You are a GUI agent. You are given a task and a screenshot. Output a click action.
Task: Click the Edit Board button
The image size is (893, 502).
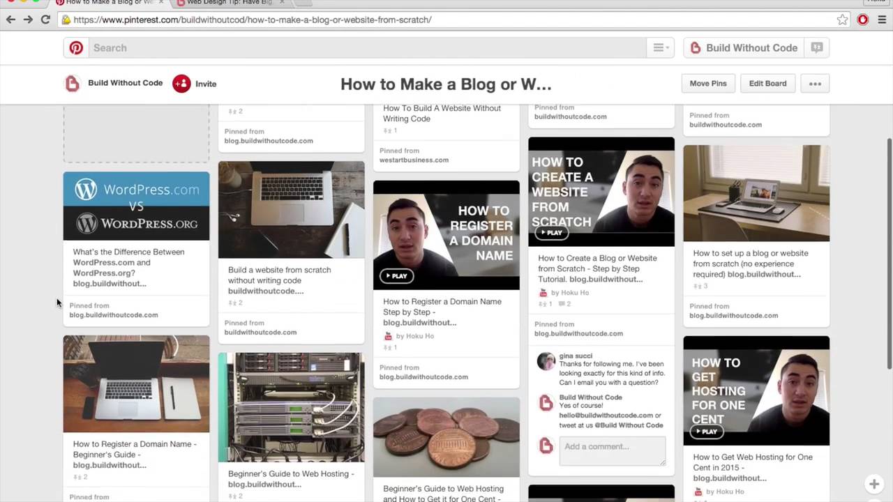pos(767,83)
